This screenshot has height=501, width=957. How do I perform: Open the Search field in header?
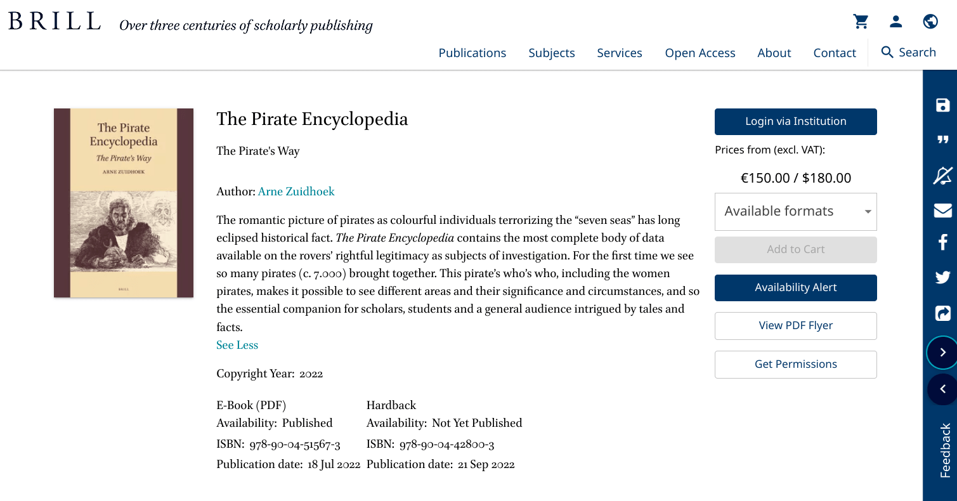coord(909,53)
